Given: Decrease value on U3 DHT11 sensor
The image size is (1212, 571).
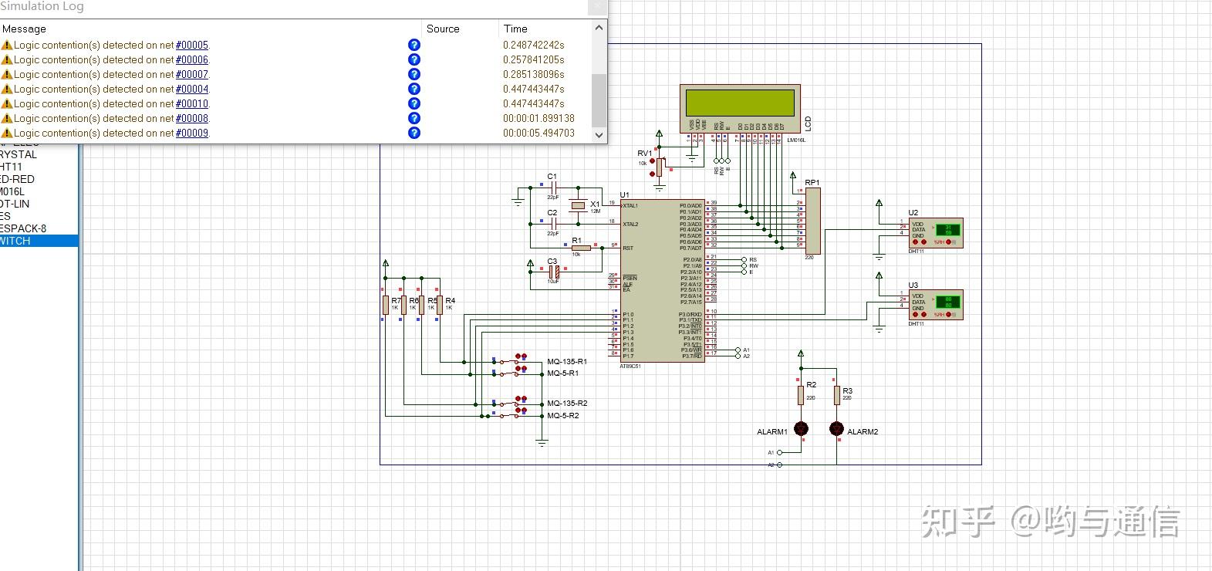Looking at the screenshot, I should pyautogui.click(x=916, y=314).
